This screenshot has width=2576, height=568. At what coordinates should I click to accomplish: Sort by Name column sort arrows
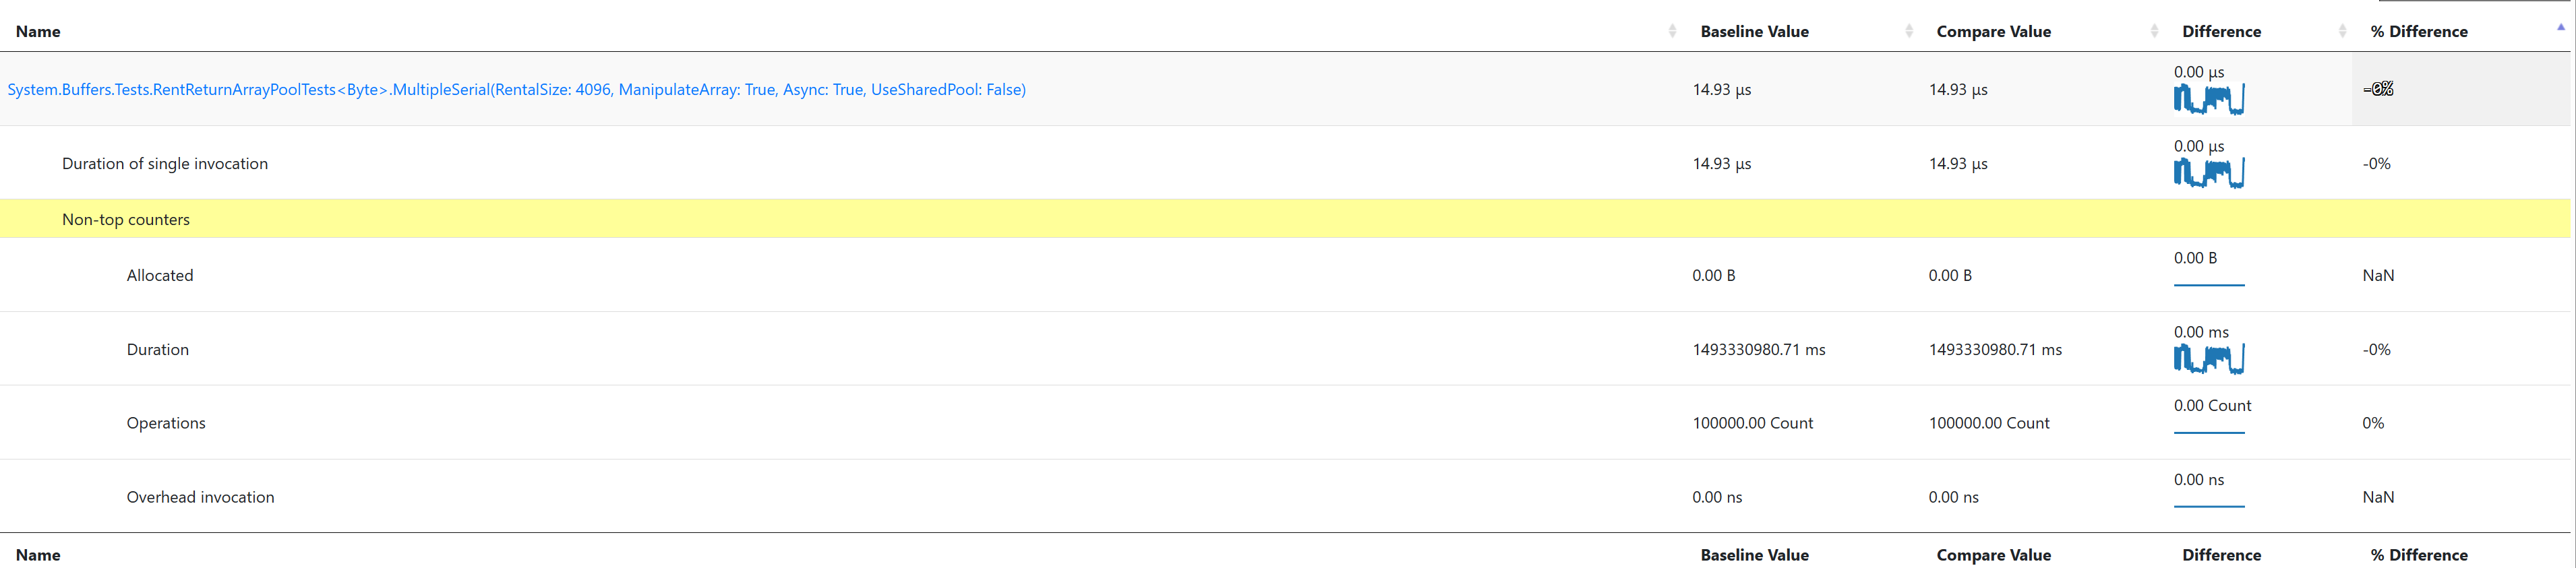click(x=1672, y=31)
